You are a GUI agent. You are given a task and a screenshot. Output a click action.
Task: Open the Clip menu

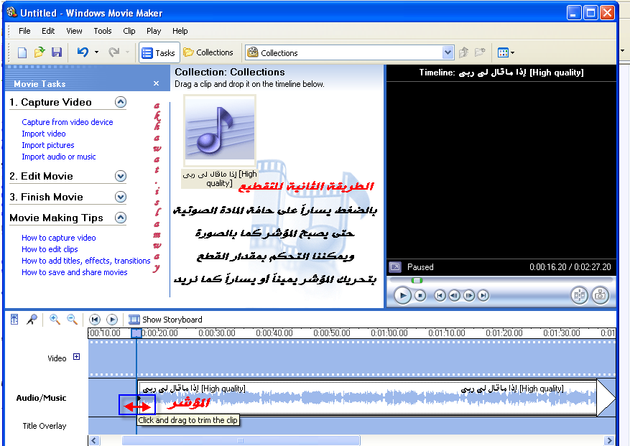coord(129,31)
